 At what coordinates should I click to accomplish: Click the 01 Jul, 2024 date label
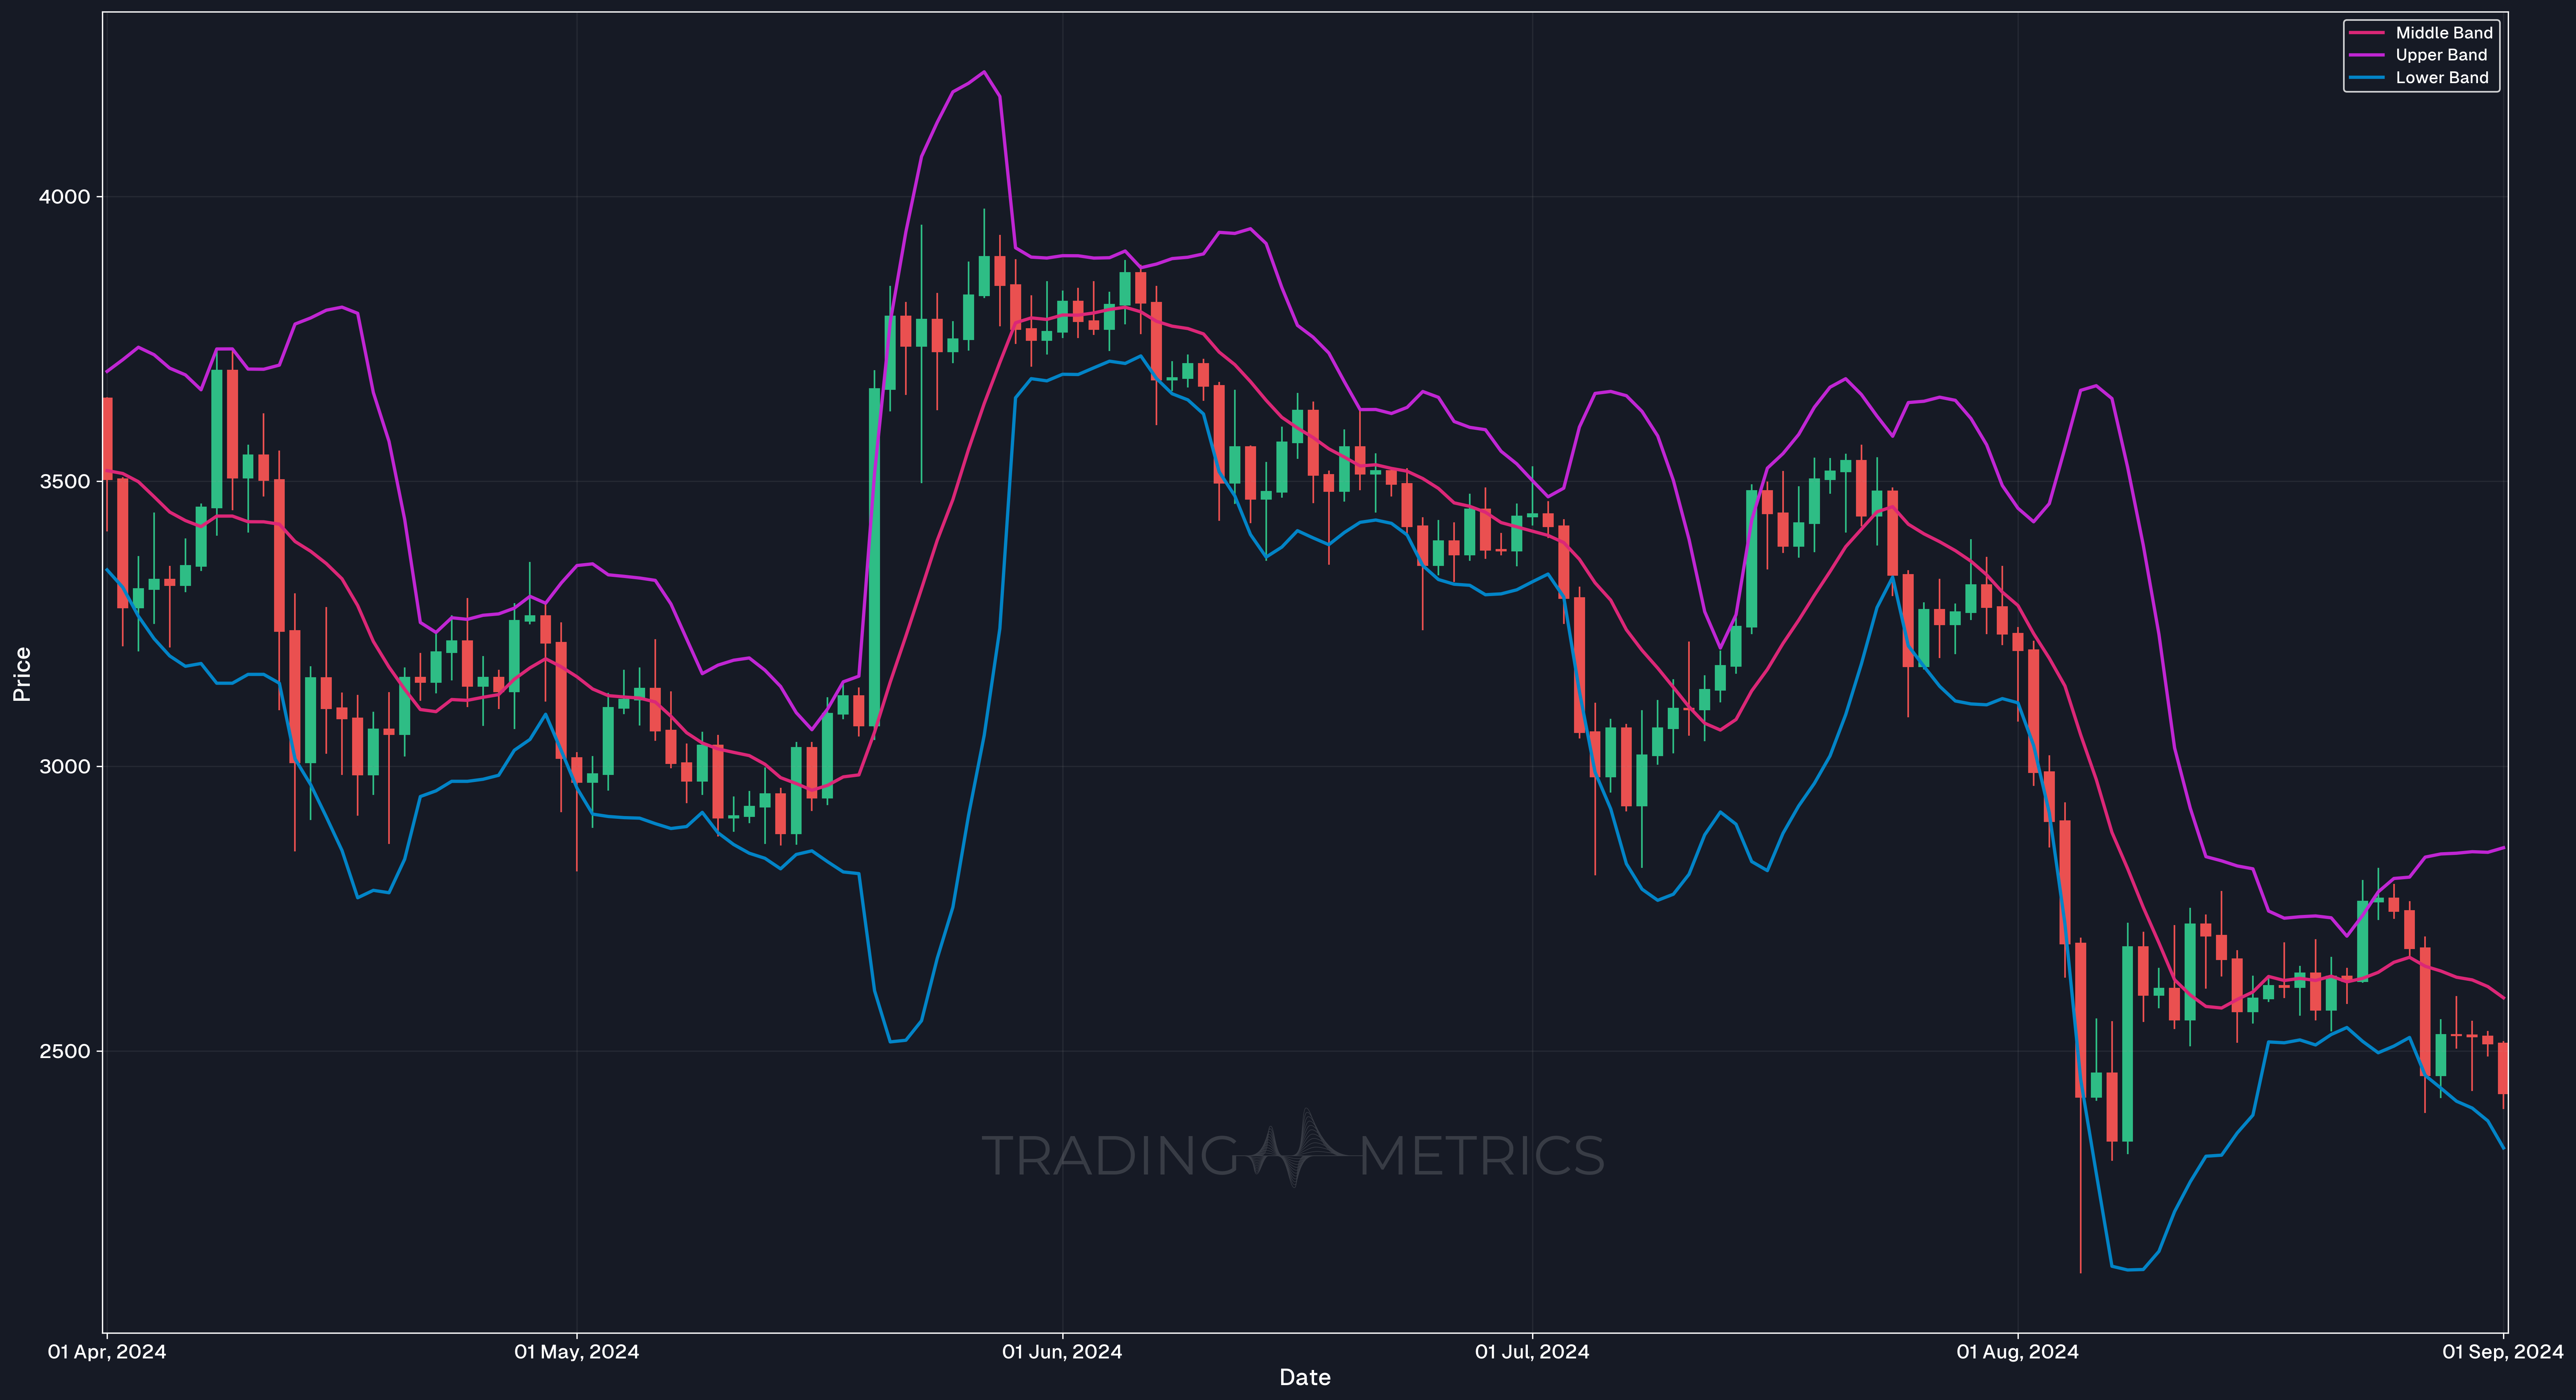[1532, 1352]
